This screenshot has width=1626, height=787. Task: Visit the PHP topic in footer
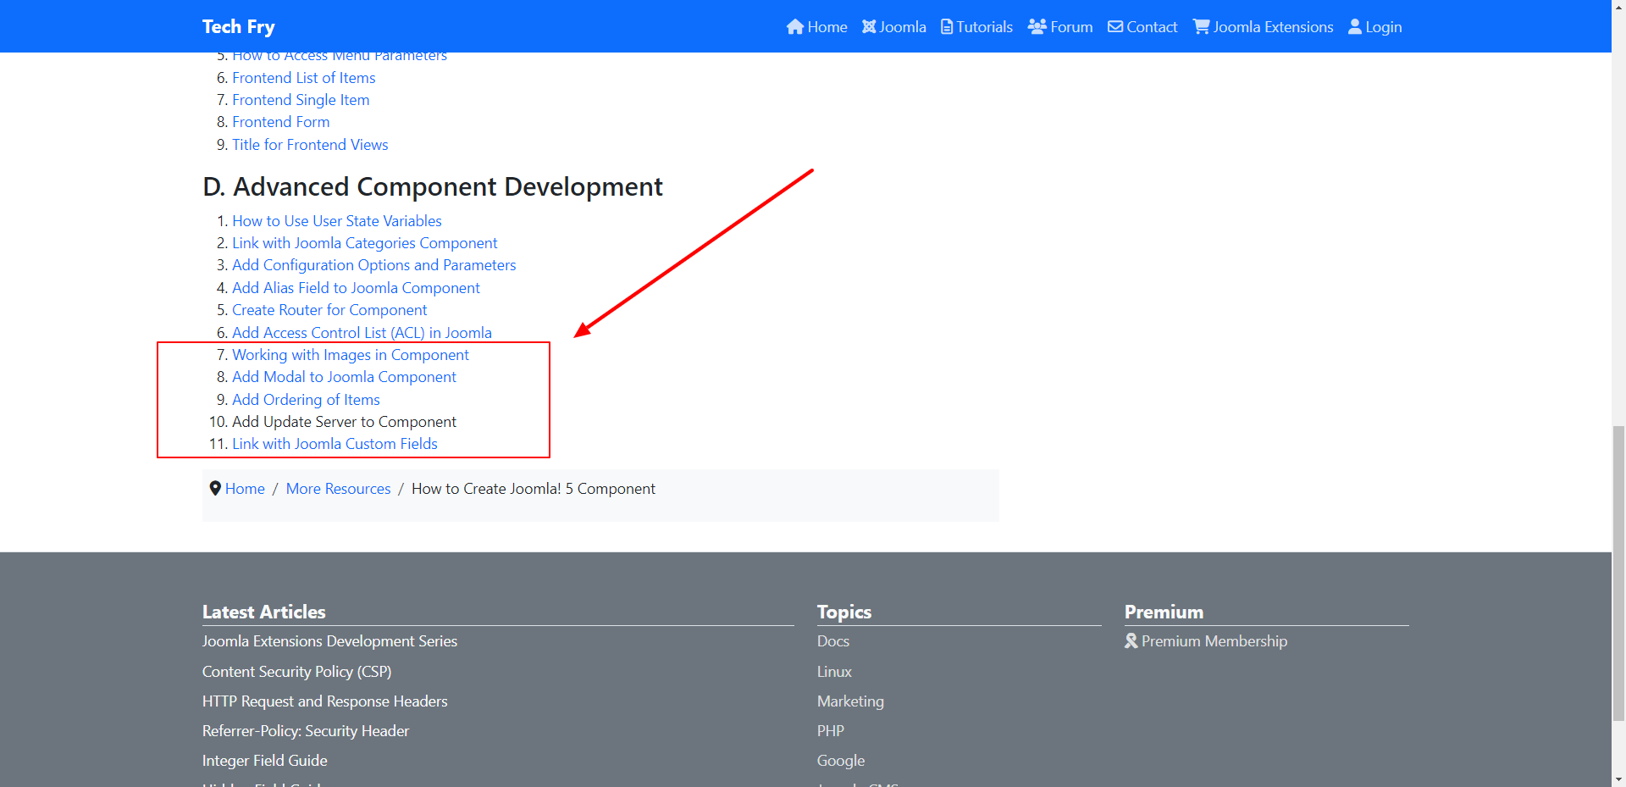point(830,731)
